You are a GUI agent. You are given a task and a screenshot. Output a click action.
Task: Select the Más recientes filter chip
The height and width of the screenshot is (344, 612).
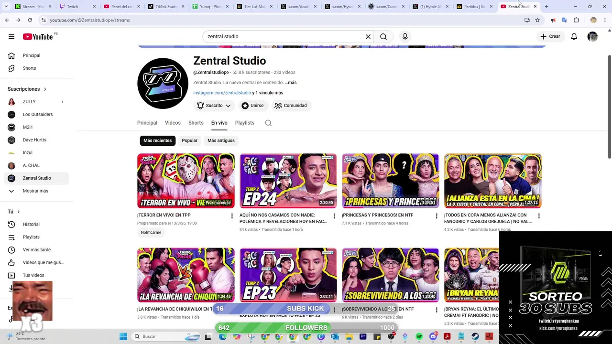(157, 140)
